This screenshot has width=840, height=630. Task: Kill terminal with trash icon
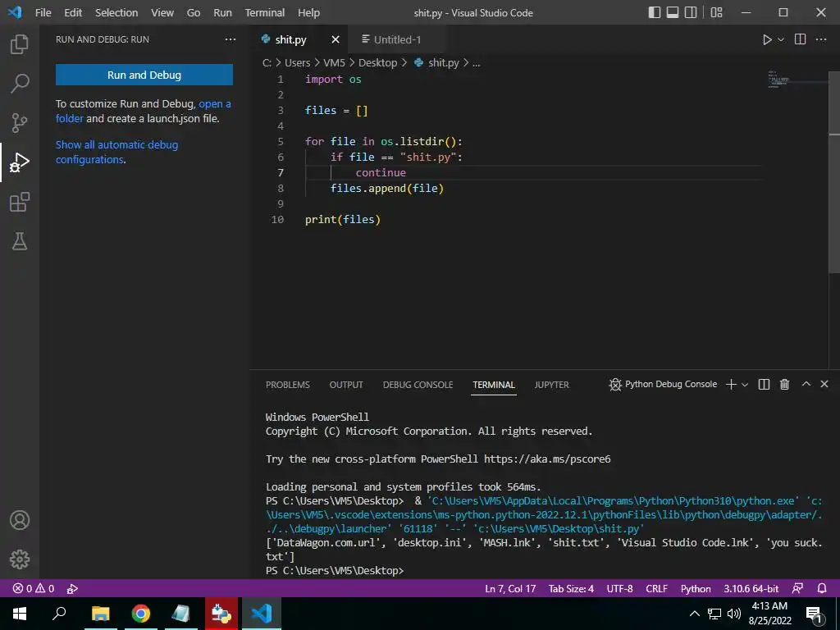784,384
